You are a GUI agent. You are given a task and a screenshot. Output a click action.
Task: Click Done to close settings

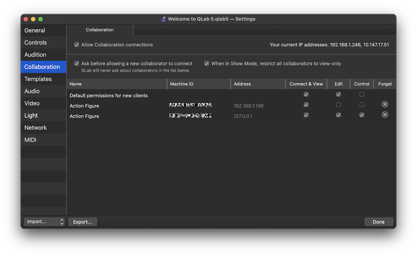click(x=379, y=221)
